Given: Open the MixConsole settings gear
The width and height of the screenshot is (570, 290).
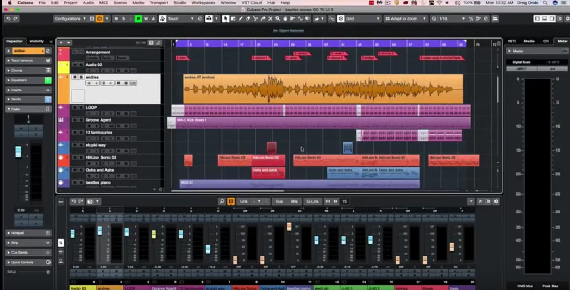Looking at the screenshot, I should point(496,201).
